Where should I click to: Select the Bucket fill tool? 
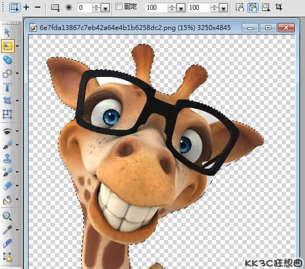pyautogui.click(x=8, y=199)
